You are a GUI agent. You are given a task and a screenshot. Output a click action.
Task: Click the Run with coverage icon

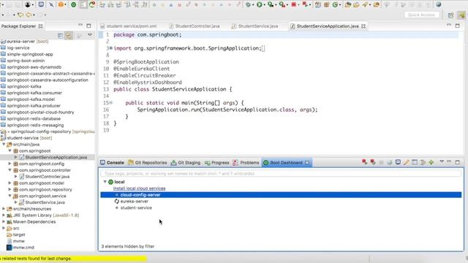click(x=271, y=4)
